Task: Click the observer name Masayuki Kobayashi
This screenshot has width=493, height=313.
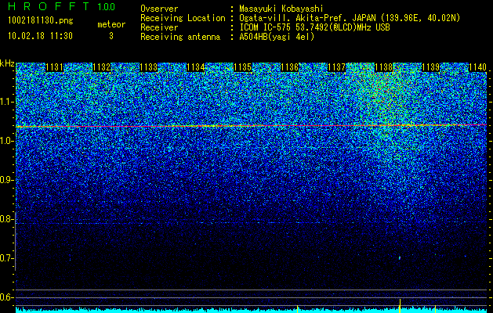Action: tap(281, 9)
